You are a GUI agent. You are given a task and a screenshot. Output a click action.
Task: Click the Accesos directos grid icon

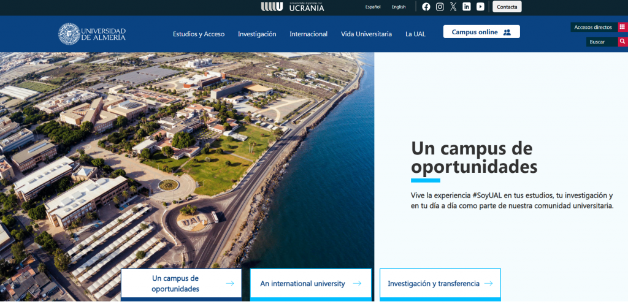622,27
